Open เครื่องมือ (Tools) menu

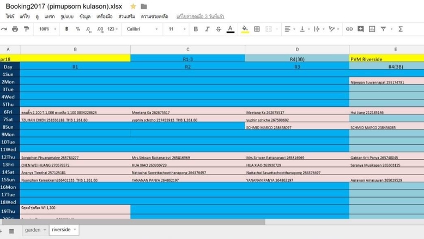pyautogui.click(x=105, y=16)
